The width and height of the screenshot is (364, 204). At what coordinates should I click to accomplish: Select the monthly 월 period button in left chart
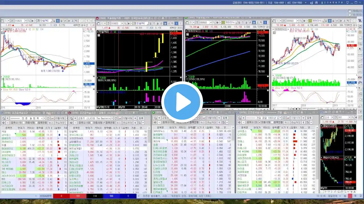pyautogui.click(x=61, y=21)
